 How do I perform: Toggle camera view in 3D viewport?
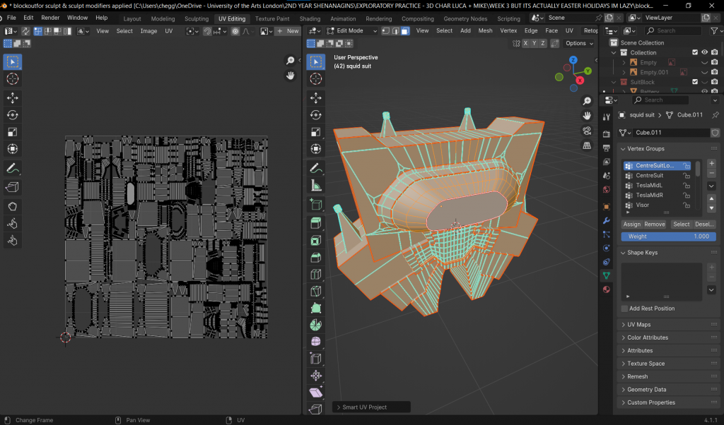point(587,131)
